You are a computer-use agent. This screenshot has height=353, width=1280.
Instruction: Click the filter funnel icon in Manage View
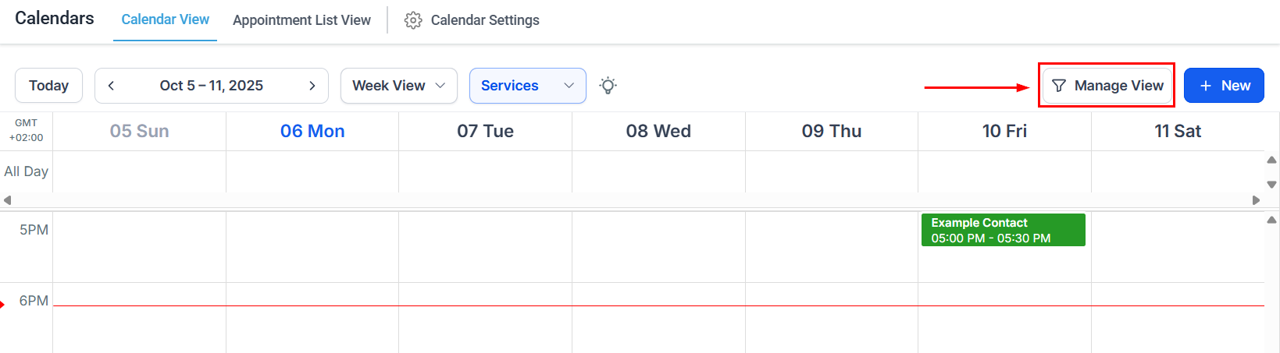coord(1059,86)
